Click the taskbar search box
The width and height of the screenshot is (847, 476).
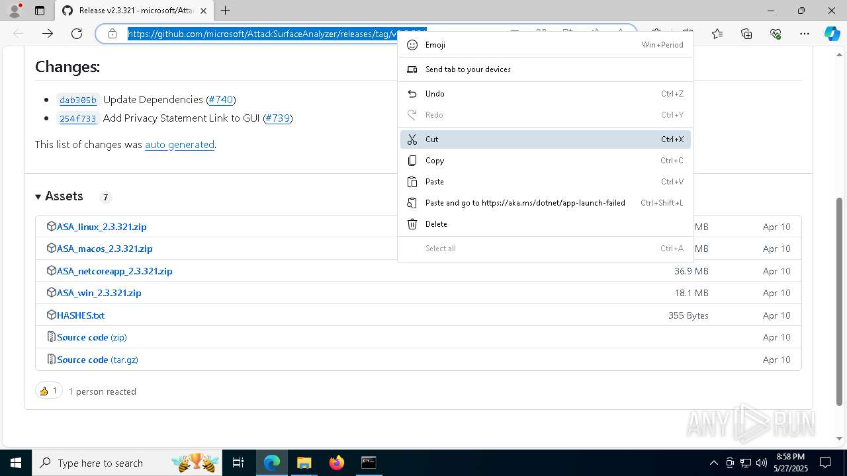128,463
